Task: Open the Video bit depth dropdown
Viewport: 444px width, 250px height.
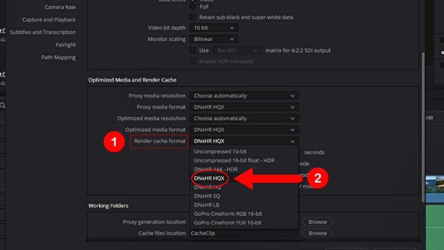Action: 213,27
